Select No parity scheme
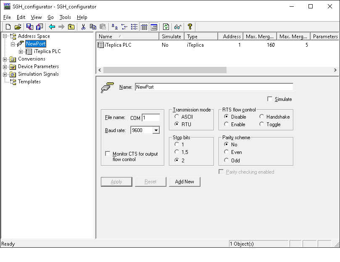This screenshot has width=340, height=262. coord(227,144)
